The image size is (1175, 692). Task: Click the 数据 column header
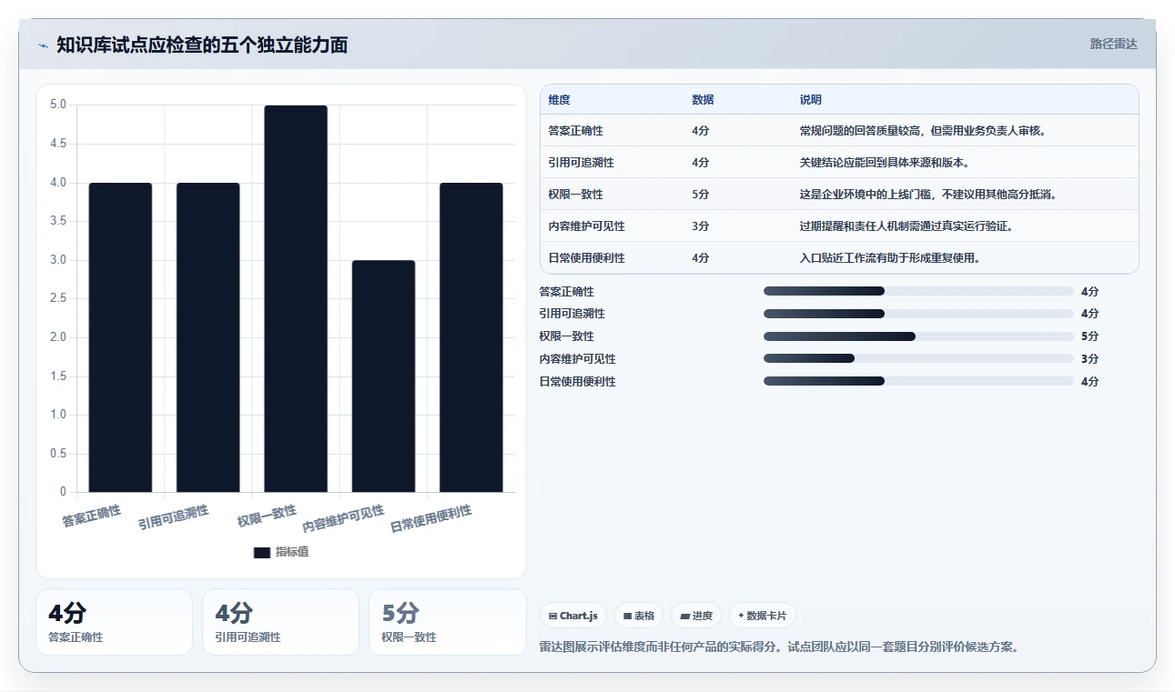tap(703, 100)
